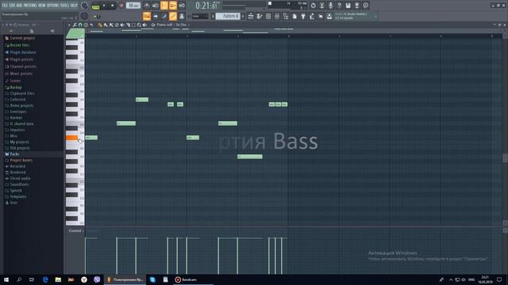Click the stop button in transport
Image resolution: width=508 pixels, height=285 pixels.
tap(112, 6)
